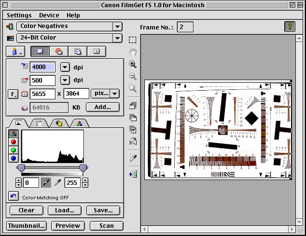Click the Scan button
Image resolution: width=306 pixels, height=236 pixels.
click(x=106, y=225)
